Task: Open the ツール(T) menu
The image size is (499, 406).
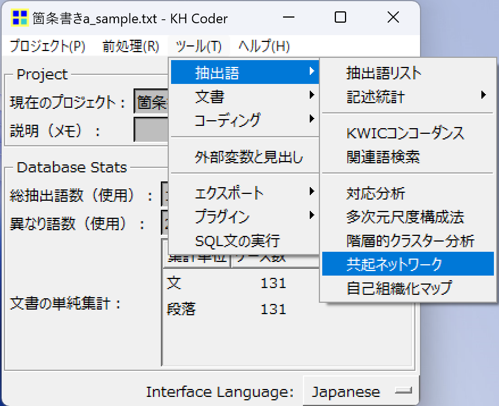Action: coord(199,46)
